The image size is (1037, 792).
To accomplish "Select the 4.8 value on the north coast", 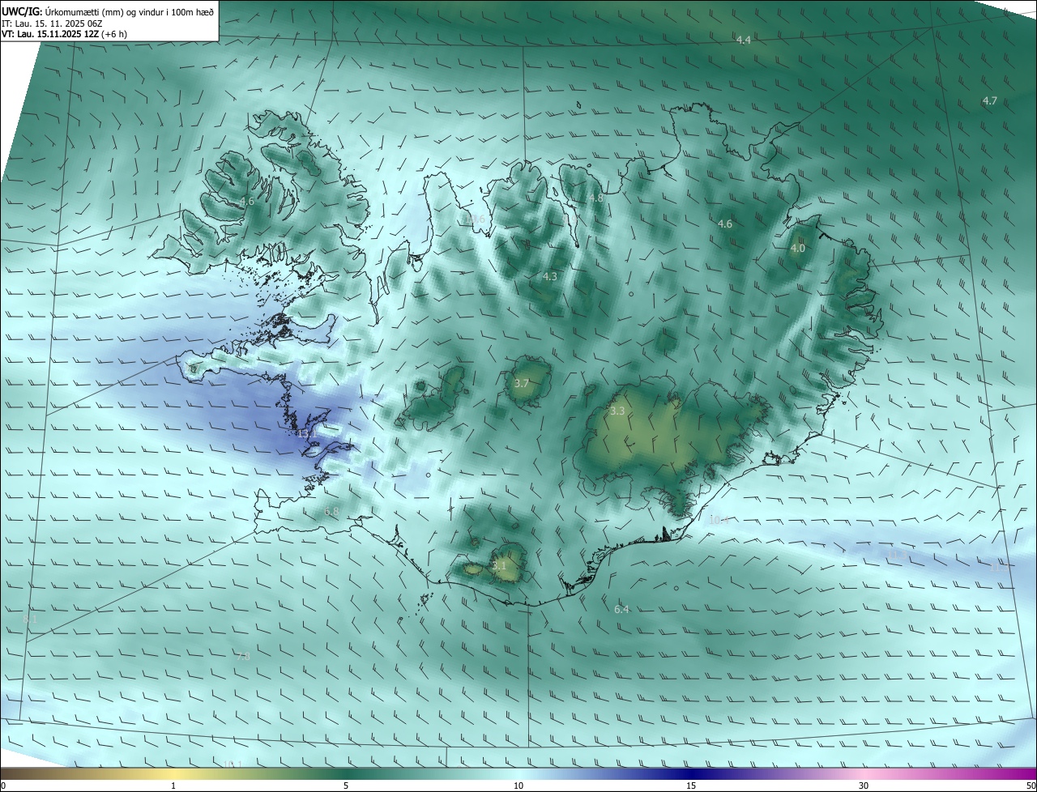I will point(596,198).
